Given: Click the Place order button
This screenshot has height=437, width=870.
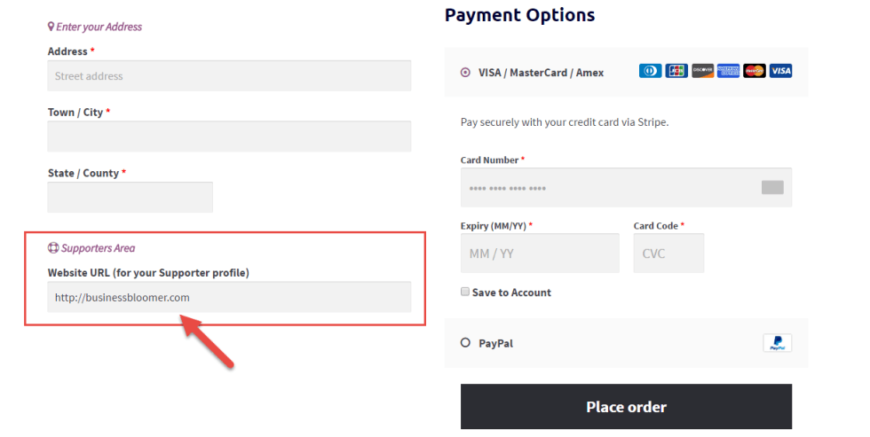Looking at the screenshot, I should coord(626,407).
